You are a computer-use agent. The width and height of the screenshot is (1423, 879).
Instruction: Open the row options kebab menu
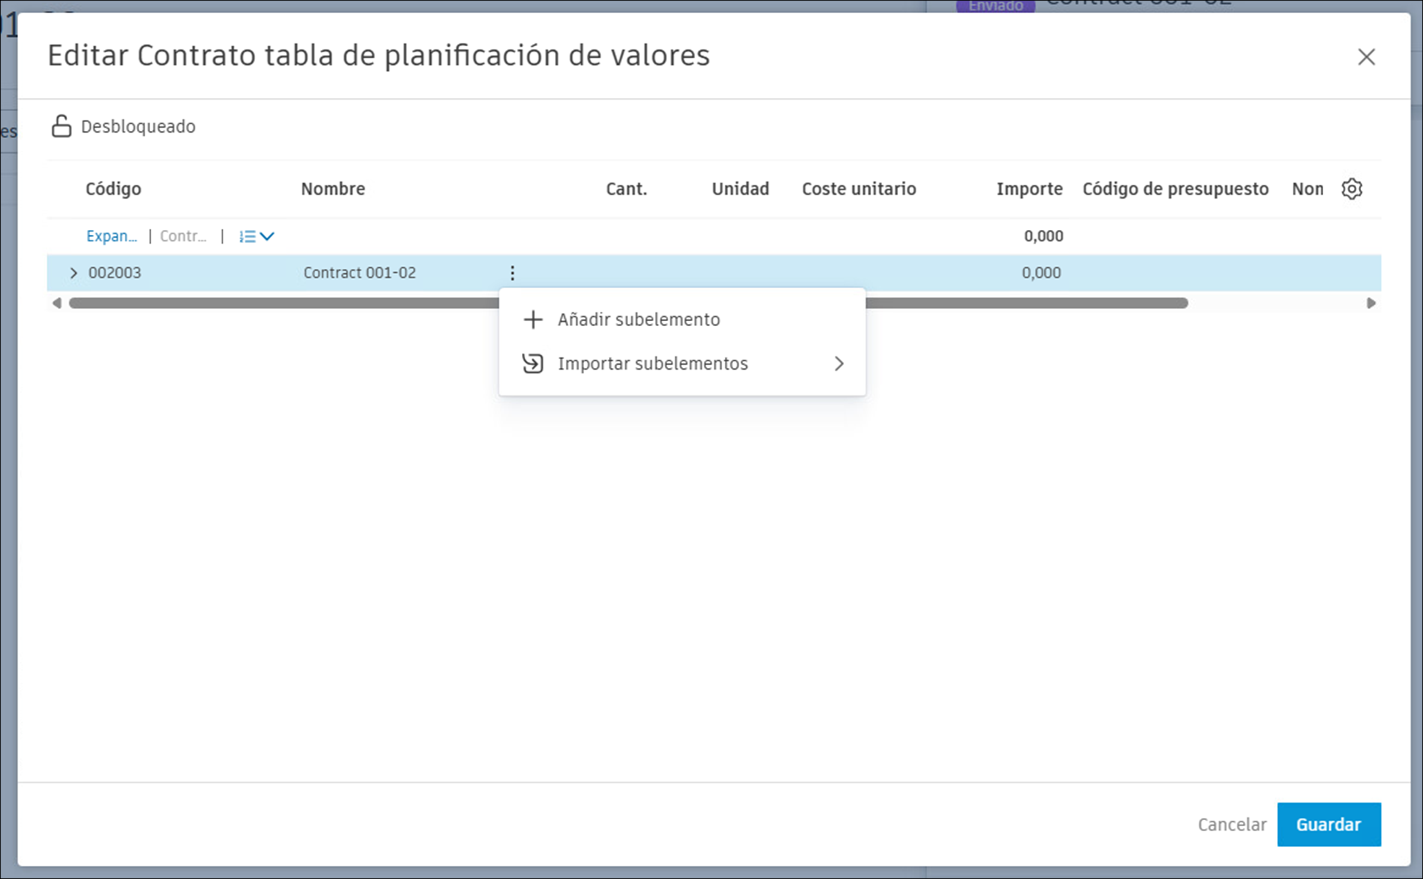click(x=512, y=273)
